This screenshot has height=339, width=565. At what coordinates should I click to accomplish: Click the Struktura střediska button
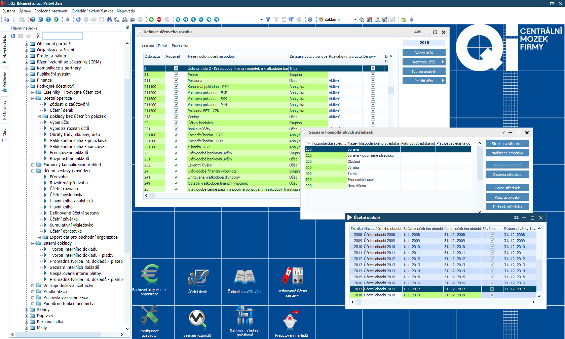(507, 144)
